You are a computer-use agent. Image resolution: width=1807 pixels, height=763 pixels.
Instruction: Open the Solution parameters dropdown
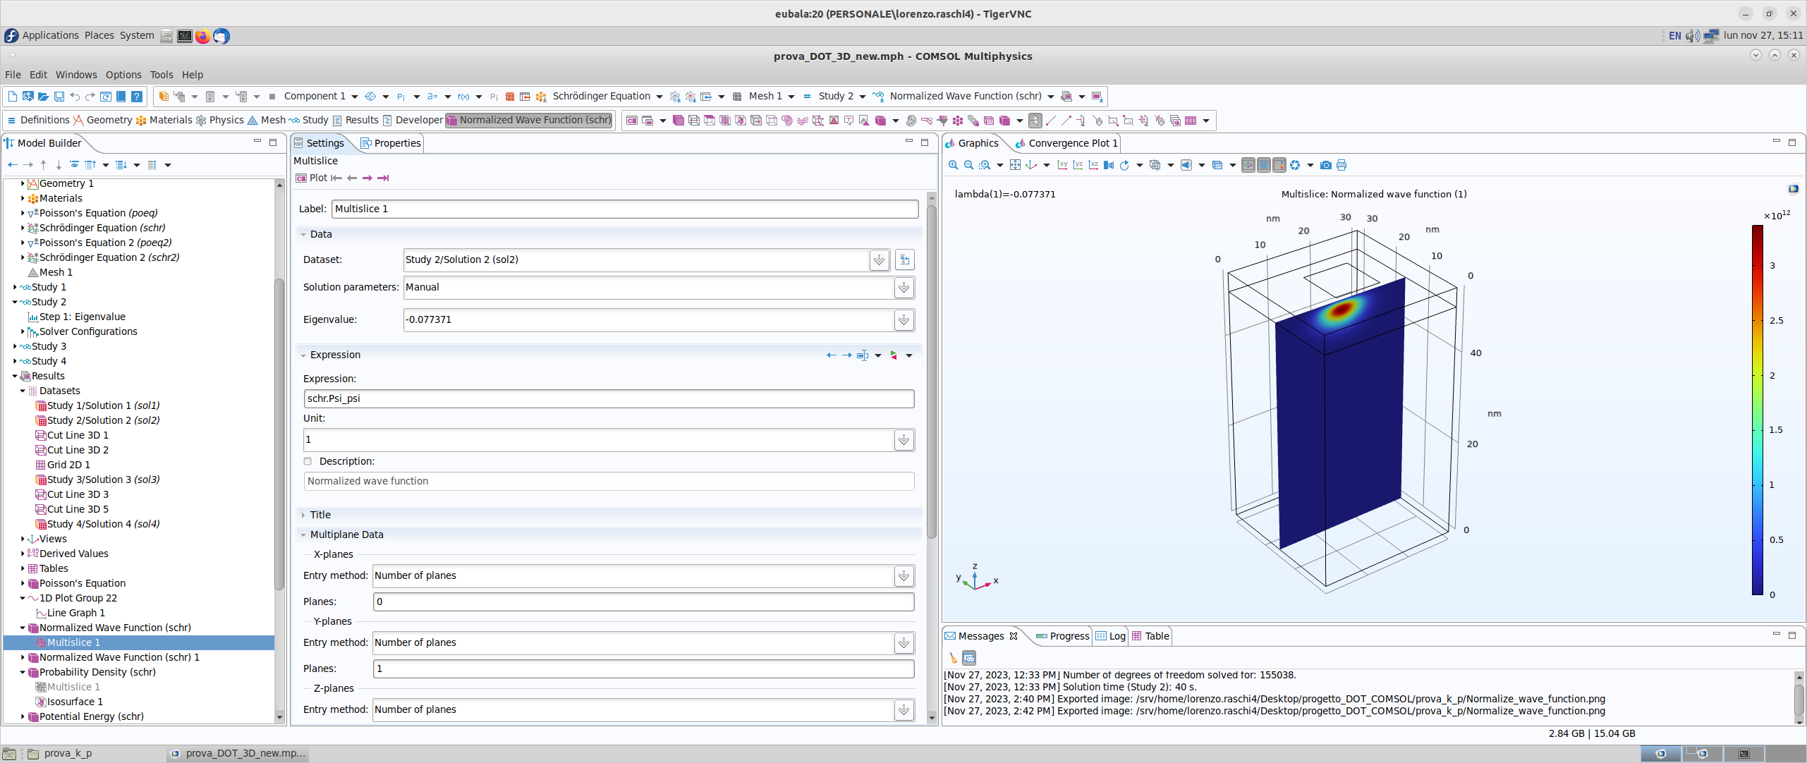(903, 288)
